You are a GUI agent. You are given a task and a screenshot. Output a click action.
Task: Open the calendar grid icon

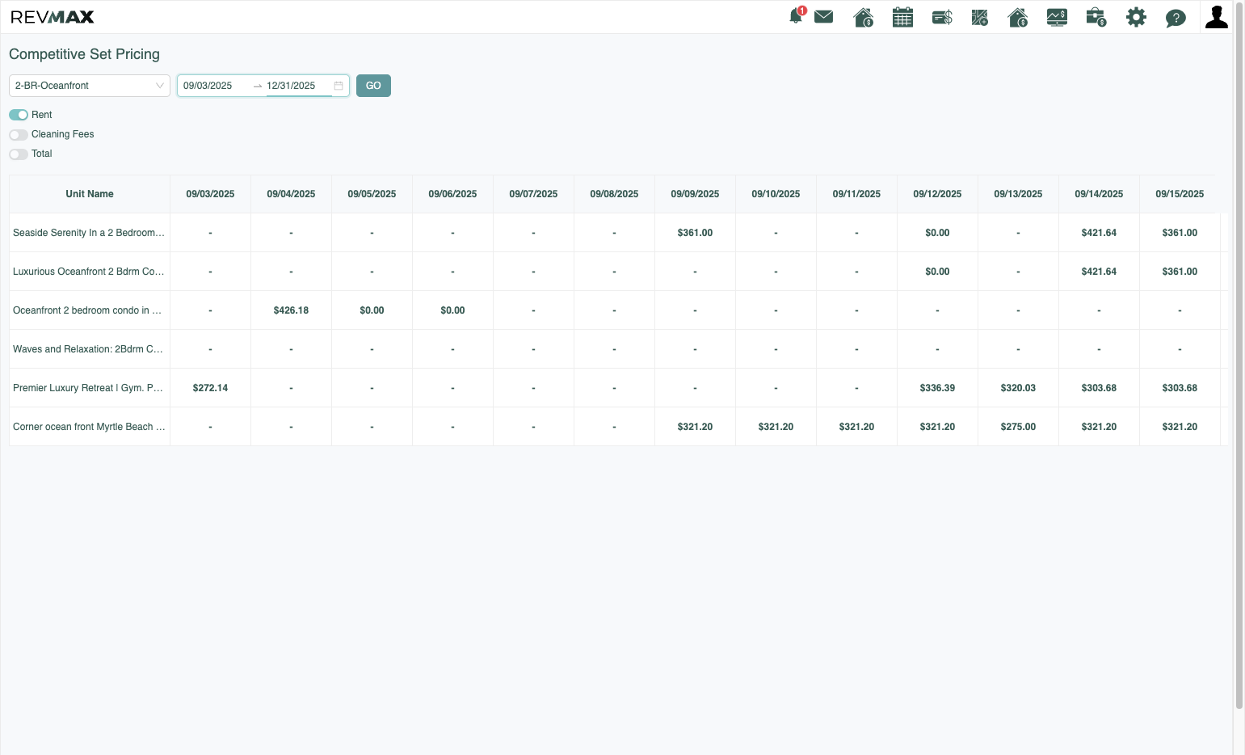point(902,17)
